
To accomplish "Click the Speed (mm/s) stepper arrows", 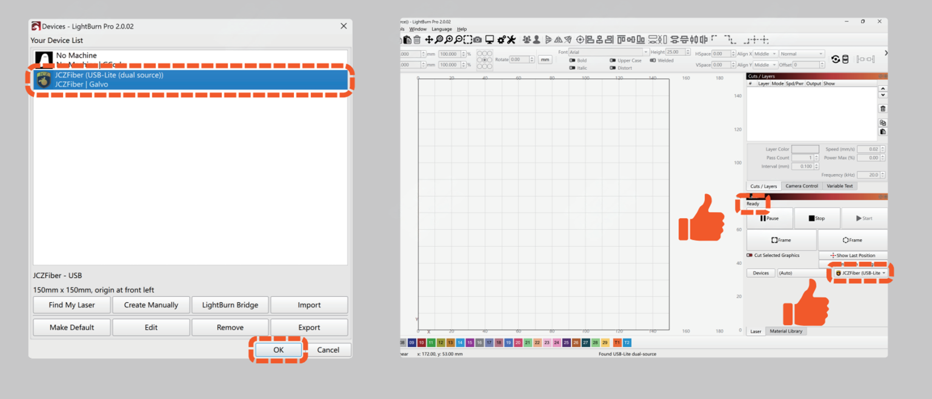I will 882,149.
